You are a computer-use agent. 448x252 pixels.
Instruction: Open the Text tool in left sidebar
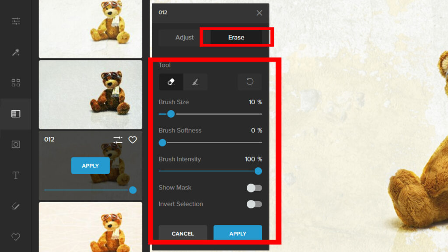[x=16, y=175]
